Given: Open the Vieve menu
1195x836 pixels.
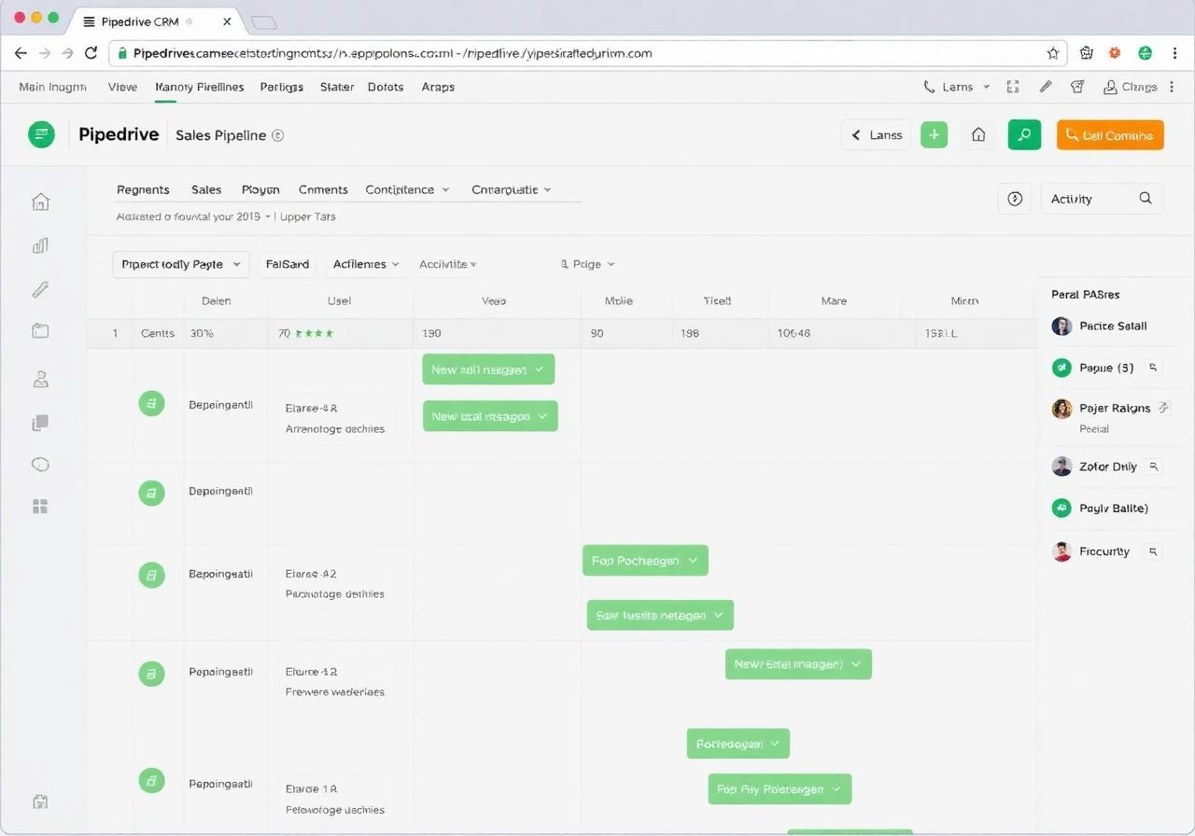Looking at the screenshot, I should (122, 87).
